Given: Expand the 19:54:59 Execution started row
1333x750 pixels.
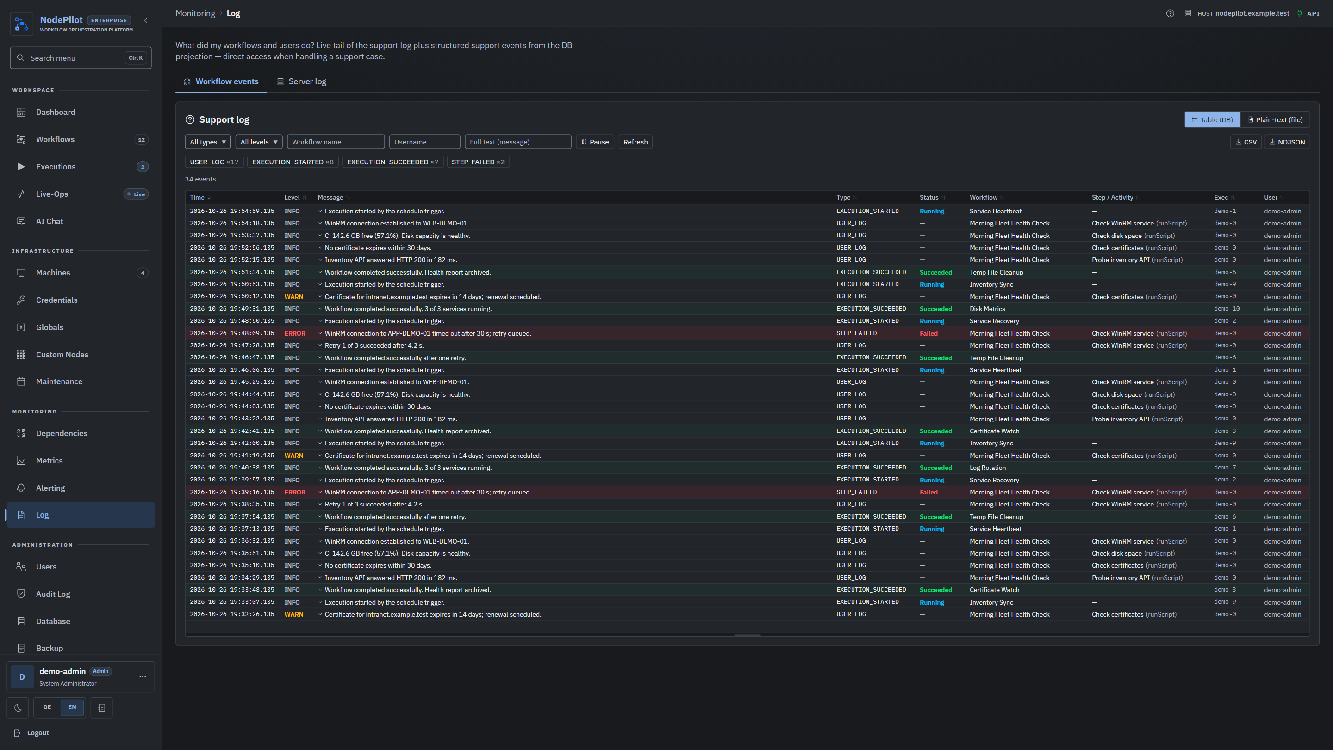Looking at the screenshot, I should coord(320,211).
